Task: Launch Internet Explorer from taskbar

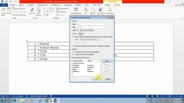Action: pyautogui.click(x=14, y=100)
